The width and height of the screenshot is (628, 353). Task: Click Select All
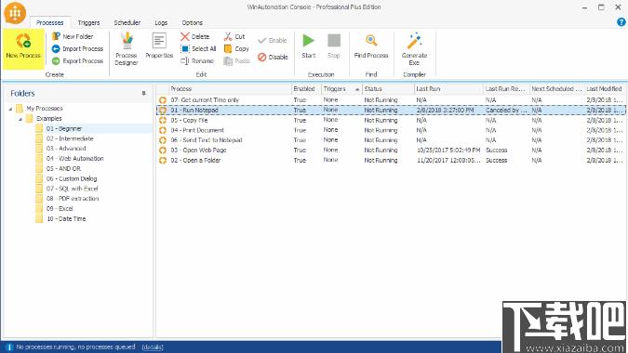198,49
